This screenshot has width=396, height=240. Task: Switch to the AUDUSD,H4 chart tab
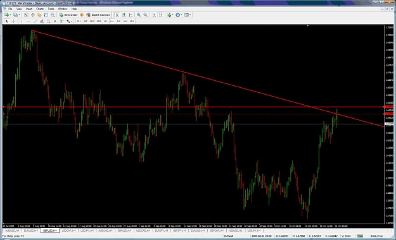pos(12,231)
